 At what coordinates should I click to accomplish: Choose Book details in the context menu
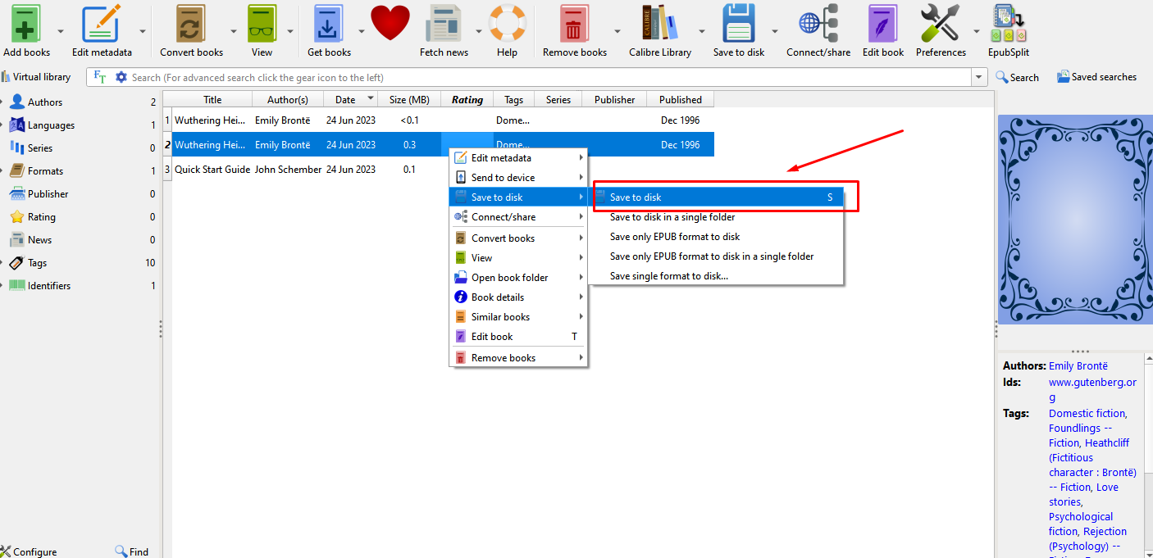[x=518, y=297]
